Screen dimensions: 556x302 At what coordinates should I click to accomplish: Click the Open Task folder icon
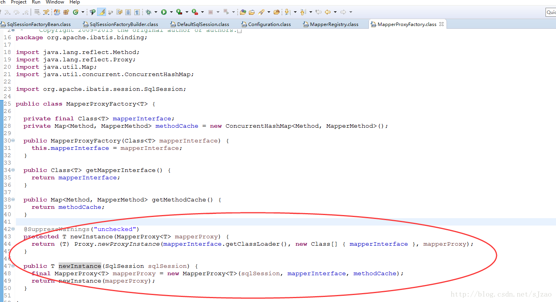click(x=252, y=12)
